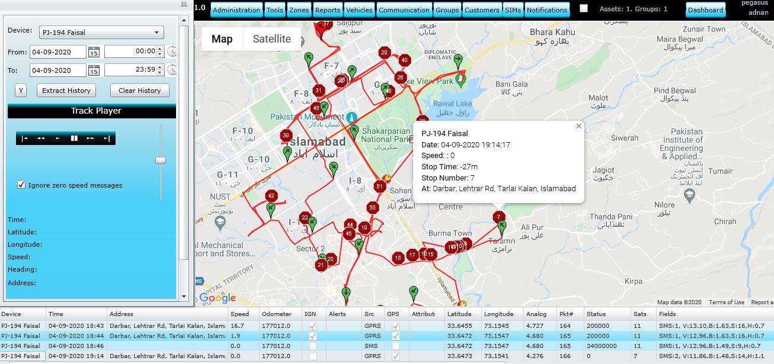Open the From date calendar picker
This screenshot has height=364, width=774.
tap(94, 52)
